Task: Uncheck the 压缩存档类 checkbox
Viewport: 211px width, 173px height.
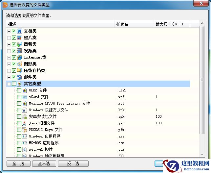Action: (14, 70)
